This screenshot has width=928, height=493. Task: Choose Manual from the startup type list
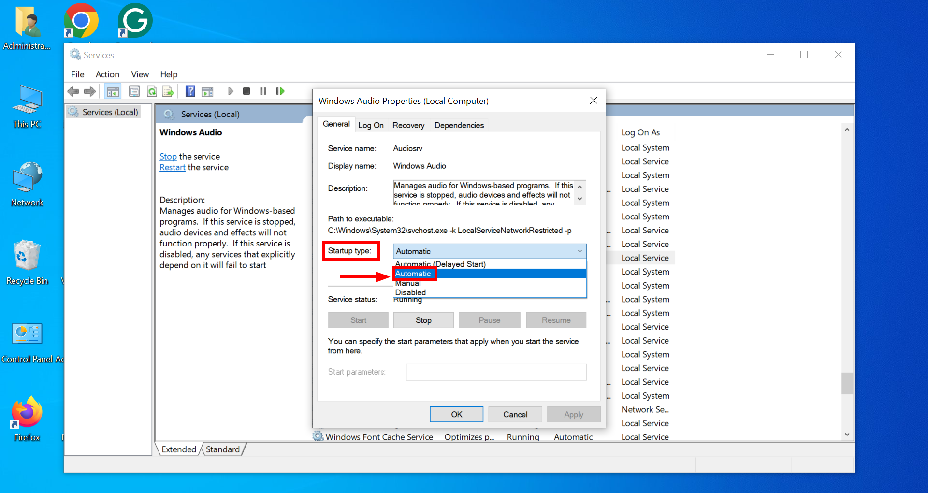[490, 283]
